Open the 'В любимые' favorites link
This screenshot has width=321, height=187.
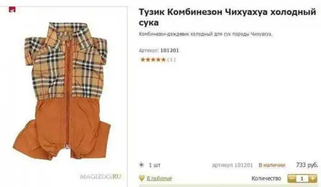[x=159, y=178]
